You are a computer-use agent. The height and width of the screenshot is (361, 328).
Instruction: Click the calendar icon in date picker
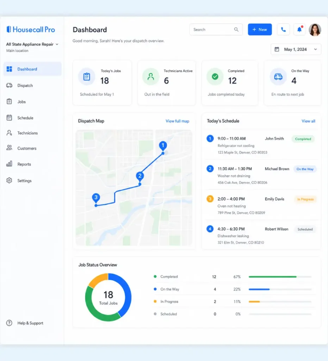click(x=277, y=49)
